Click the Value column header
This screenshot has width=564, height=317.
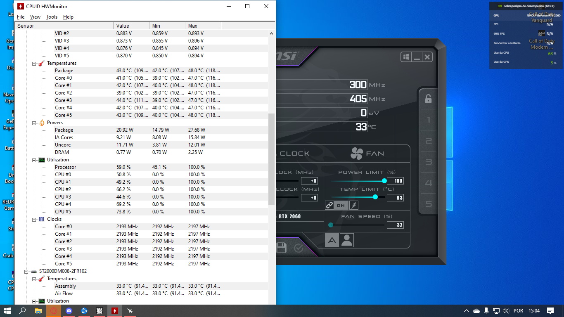point(131,26)
